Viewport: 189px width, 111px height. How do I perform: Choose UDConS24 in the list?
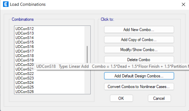coord(25,83)
